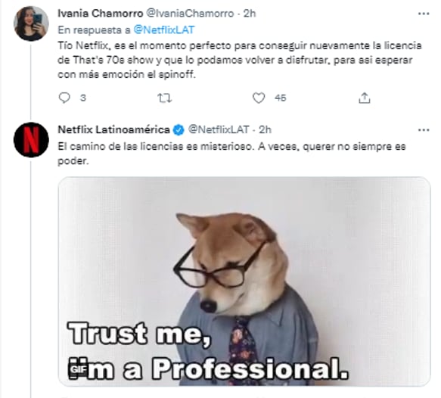Open Ivania Chamorro's profile name
This screenshot has height=398, width=441.
[x=101, y=13]
